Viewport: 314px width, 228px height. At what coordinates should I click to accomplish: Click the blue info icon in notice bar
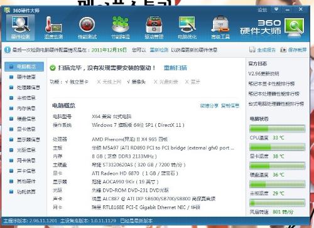(8, 50)
